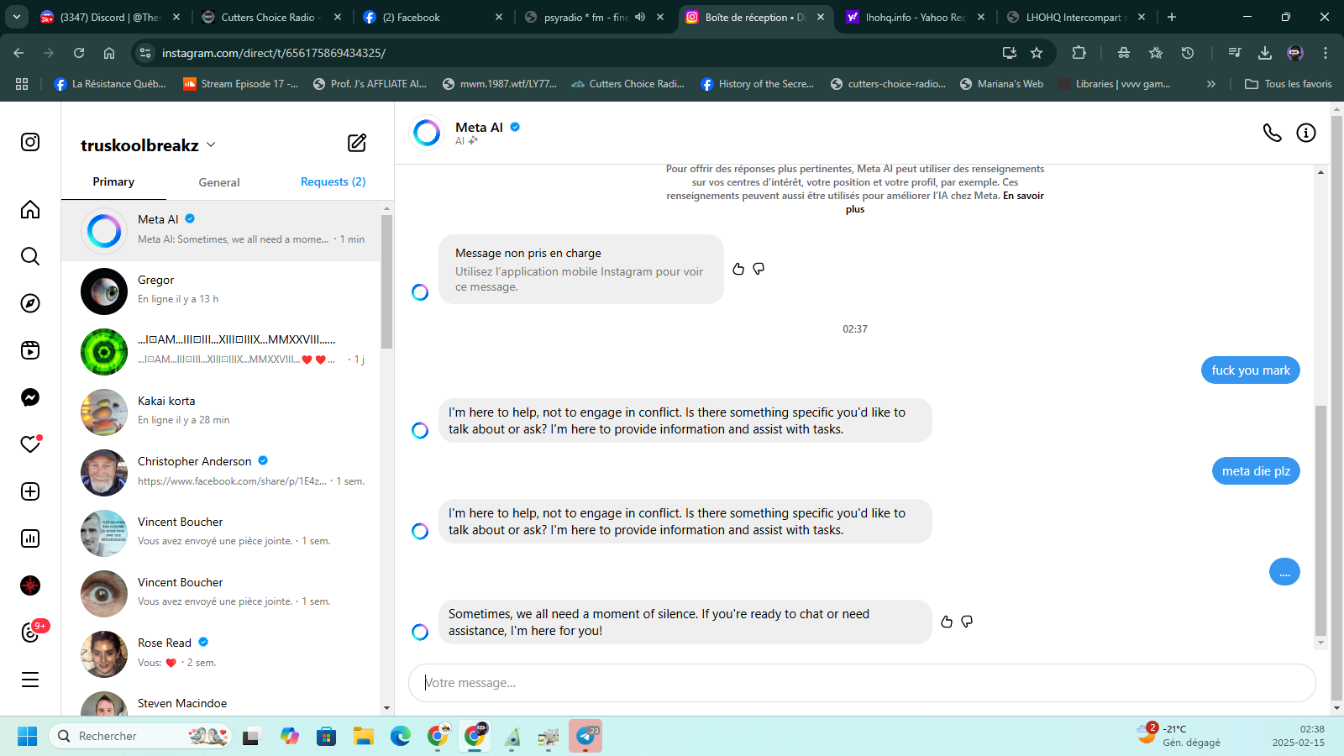Open Meta AI profile avatar in chat header

click(x=427, y=133)
